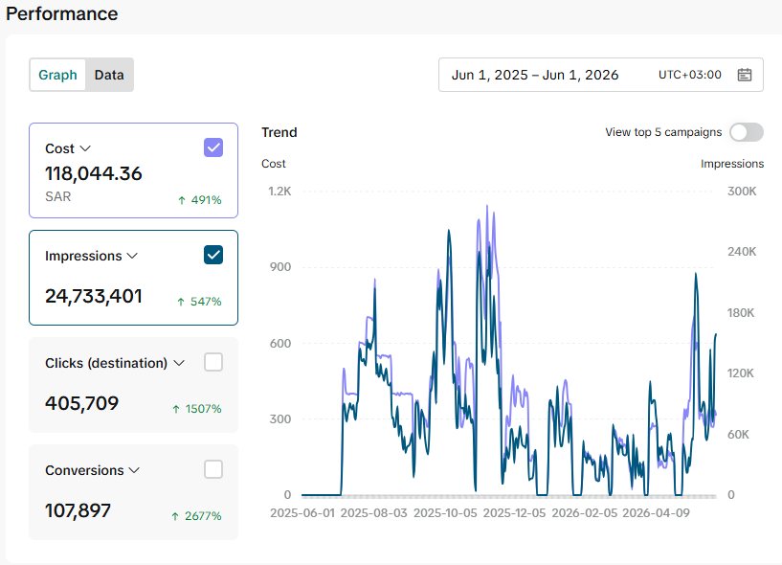Click the 1507% clicks change indicator
The height and width of the screenshot is (565, 782).
coord(196,409)
